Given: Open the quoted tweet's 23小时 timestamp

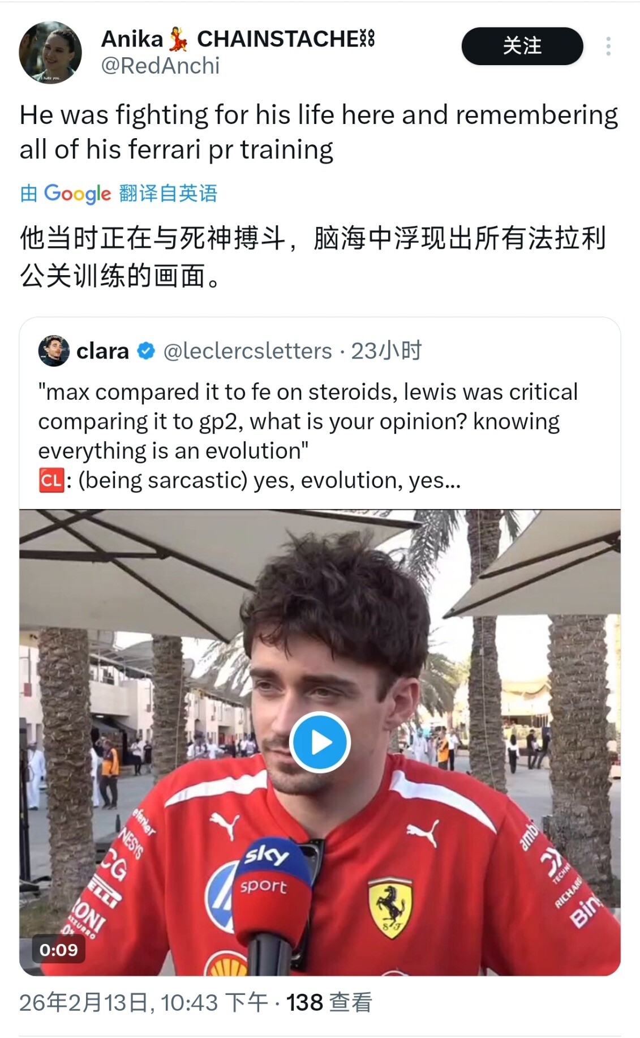Looking at the screenshot, I should pos(386,351).
